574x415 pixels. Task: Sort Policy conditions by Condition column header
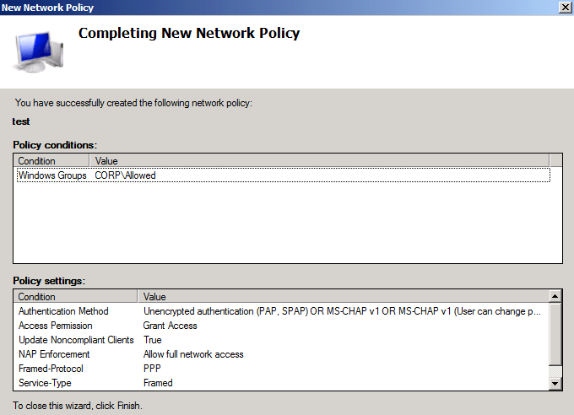point(51,160)
